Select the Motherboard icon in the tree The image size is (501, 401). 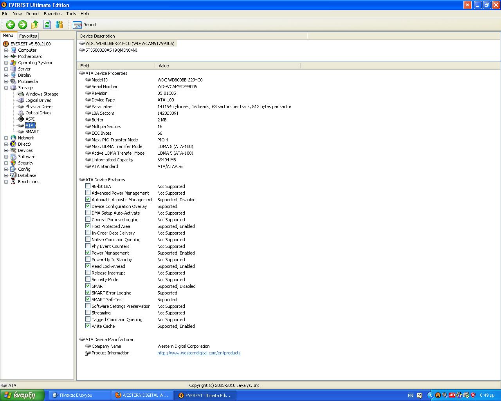(13, 56)
